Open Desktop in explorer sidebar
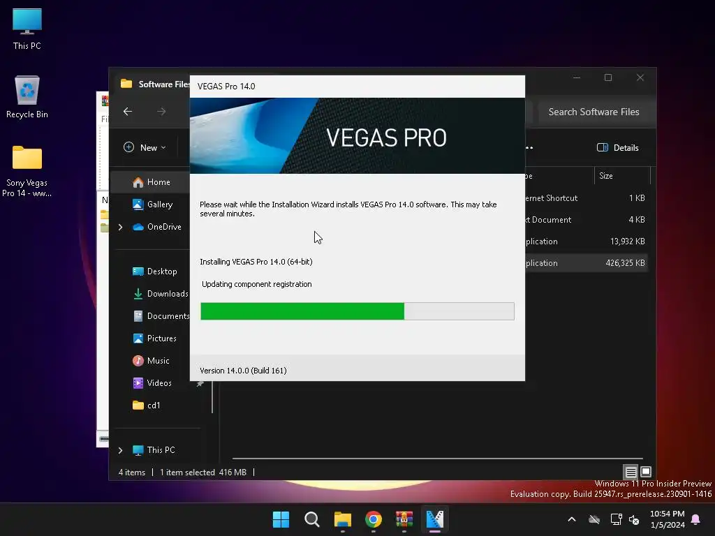 154,271
